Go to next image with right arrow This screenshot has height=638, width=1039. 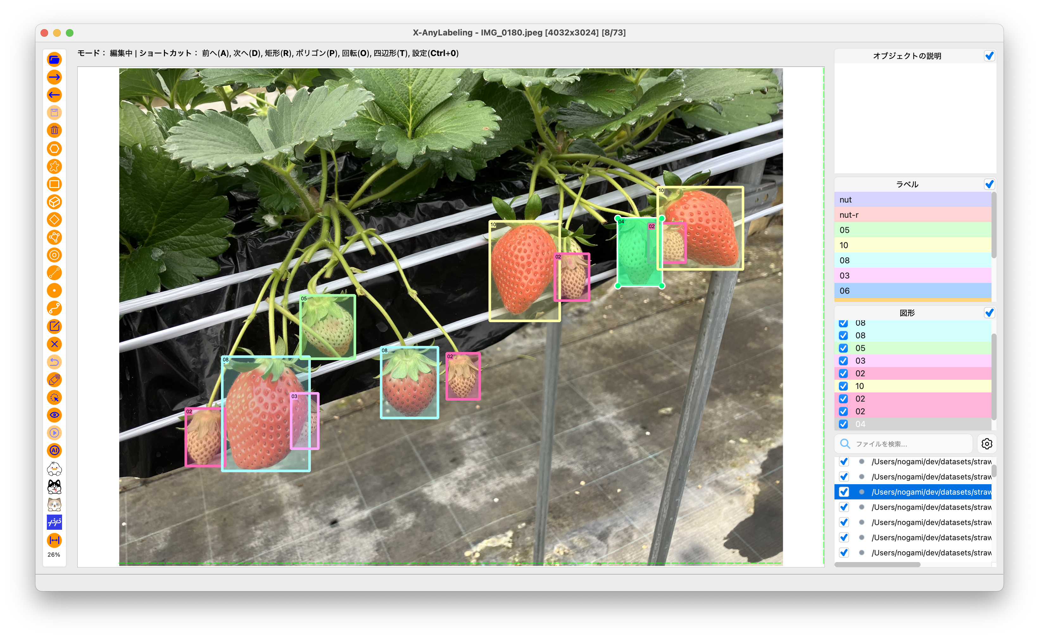pyautogui.click(x=54, y=77)
